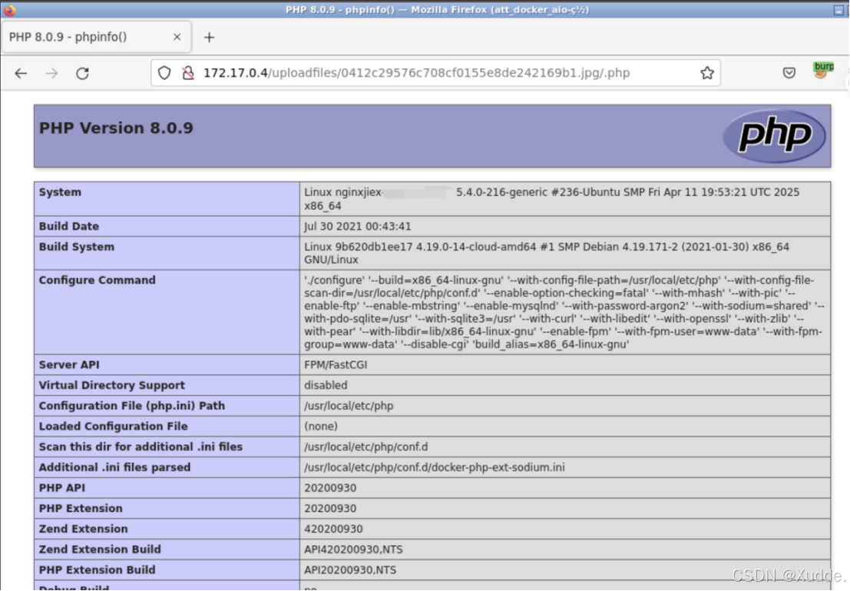Click the PHP Version 8.0.9 heading

[x=116, y=128]
